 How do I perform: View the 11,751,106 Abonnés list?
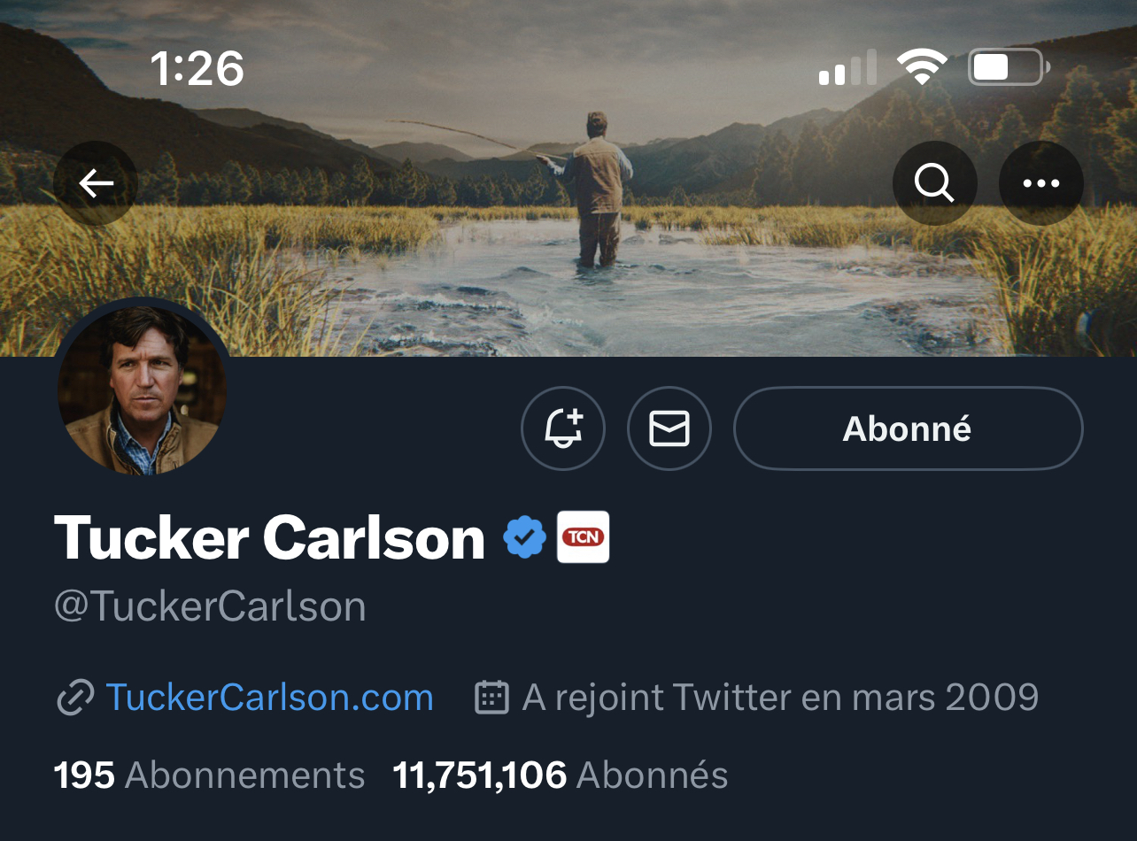point(560,775)
